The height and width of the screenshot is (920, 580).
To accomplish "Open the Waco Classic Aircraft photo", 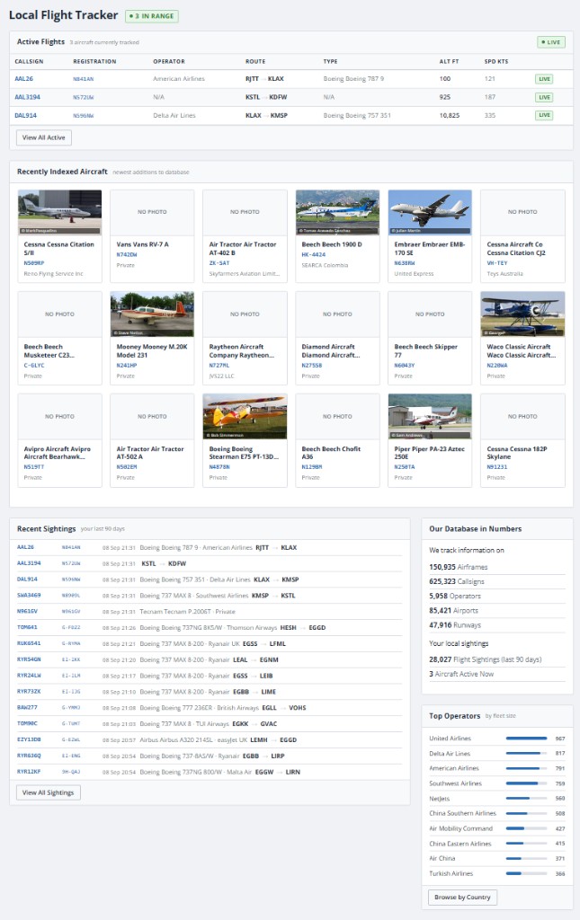I will [522, 314].
